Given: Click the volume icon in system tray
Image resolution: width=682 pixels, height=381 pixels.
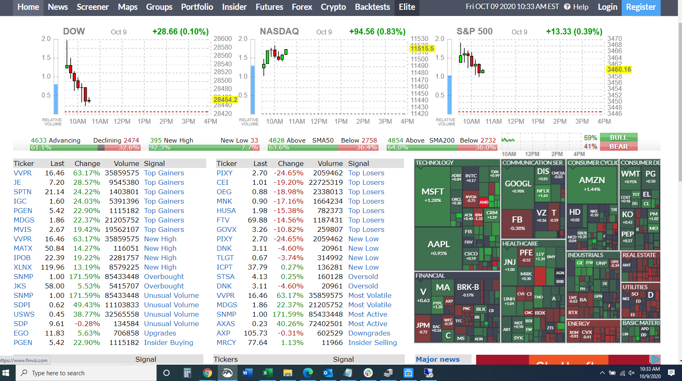Looking at the screenshot, I should point(632,373).
